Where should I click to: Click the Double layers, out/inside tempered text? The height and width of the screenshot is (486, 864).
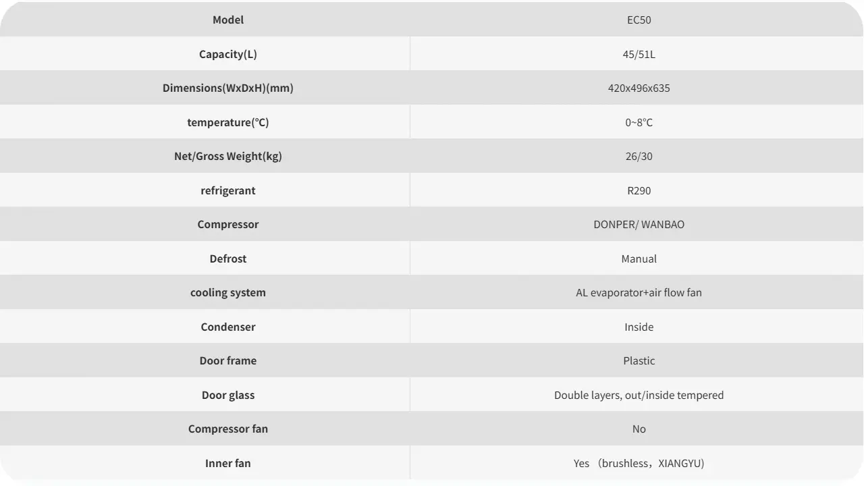coord(639,395)
